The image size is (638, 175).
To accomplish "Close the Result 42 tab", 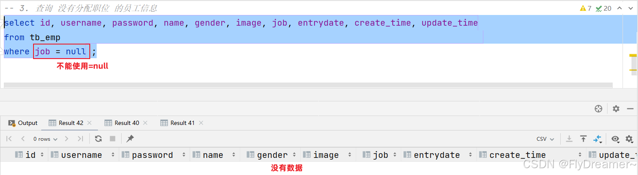I will pyautogui.click(x=89, y=123).
